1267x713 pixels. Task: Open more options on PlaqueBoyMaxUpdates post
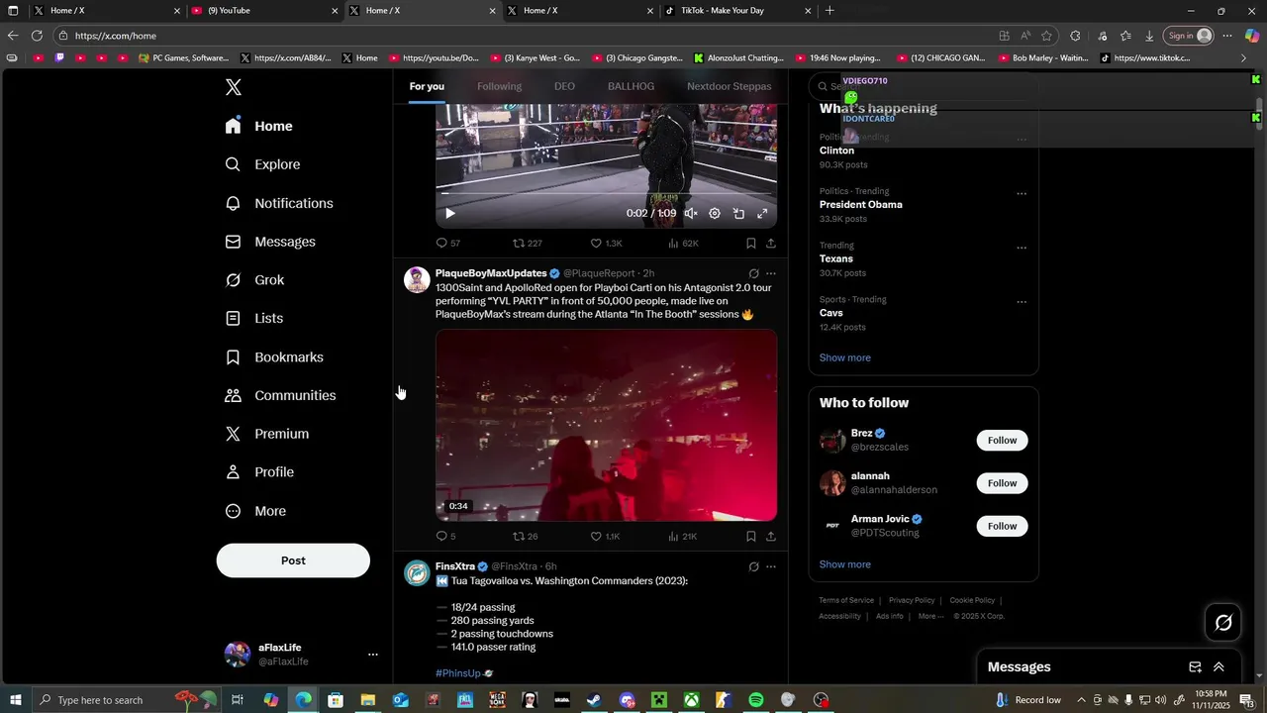tap(771, 273)
